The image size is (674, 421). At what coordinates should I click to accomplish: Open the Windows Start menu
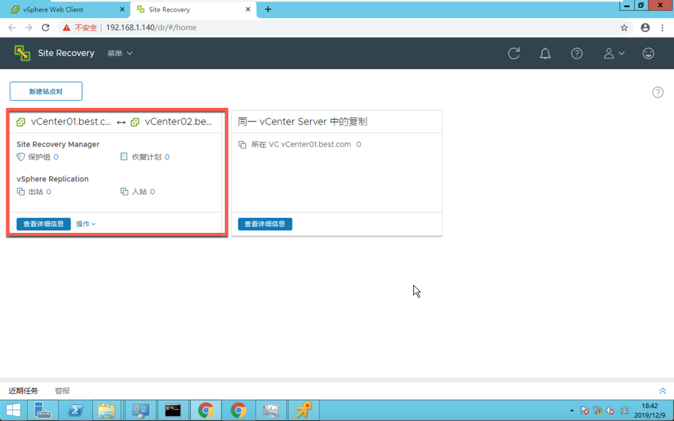click(13, 410)
